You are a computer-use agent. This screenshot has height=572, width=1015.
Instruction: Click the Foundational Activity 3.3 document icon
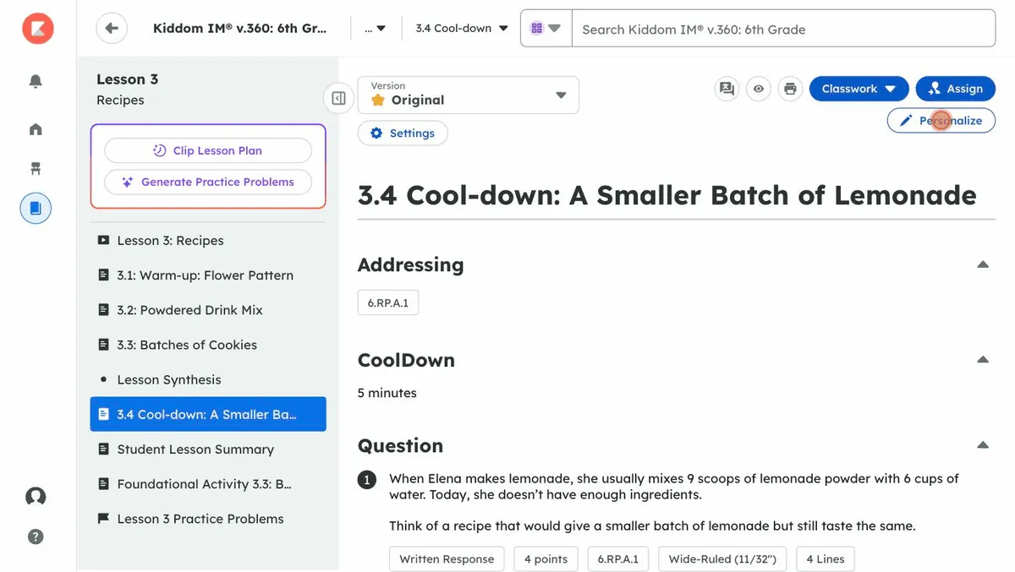tap(103, 484)
